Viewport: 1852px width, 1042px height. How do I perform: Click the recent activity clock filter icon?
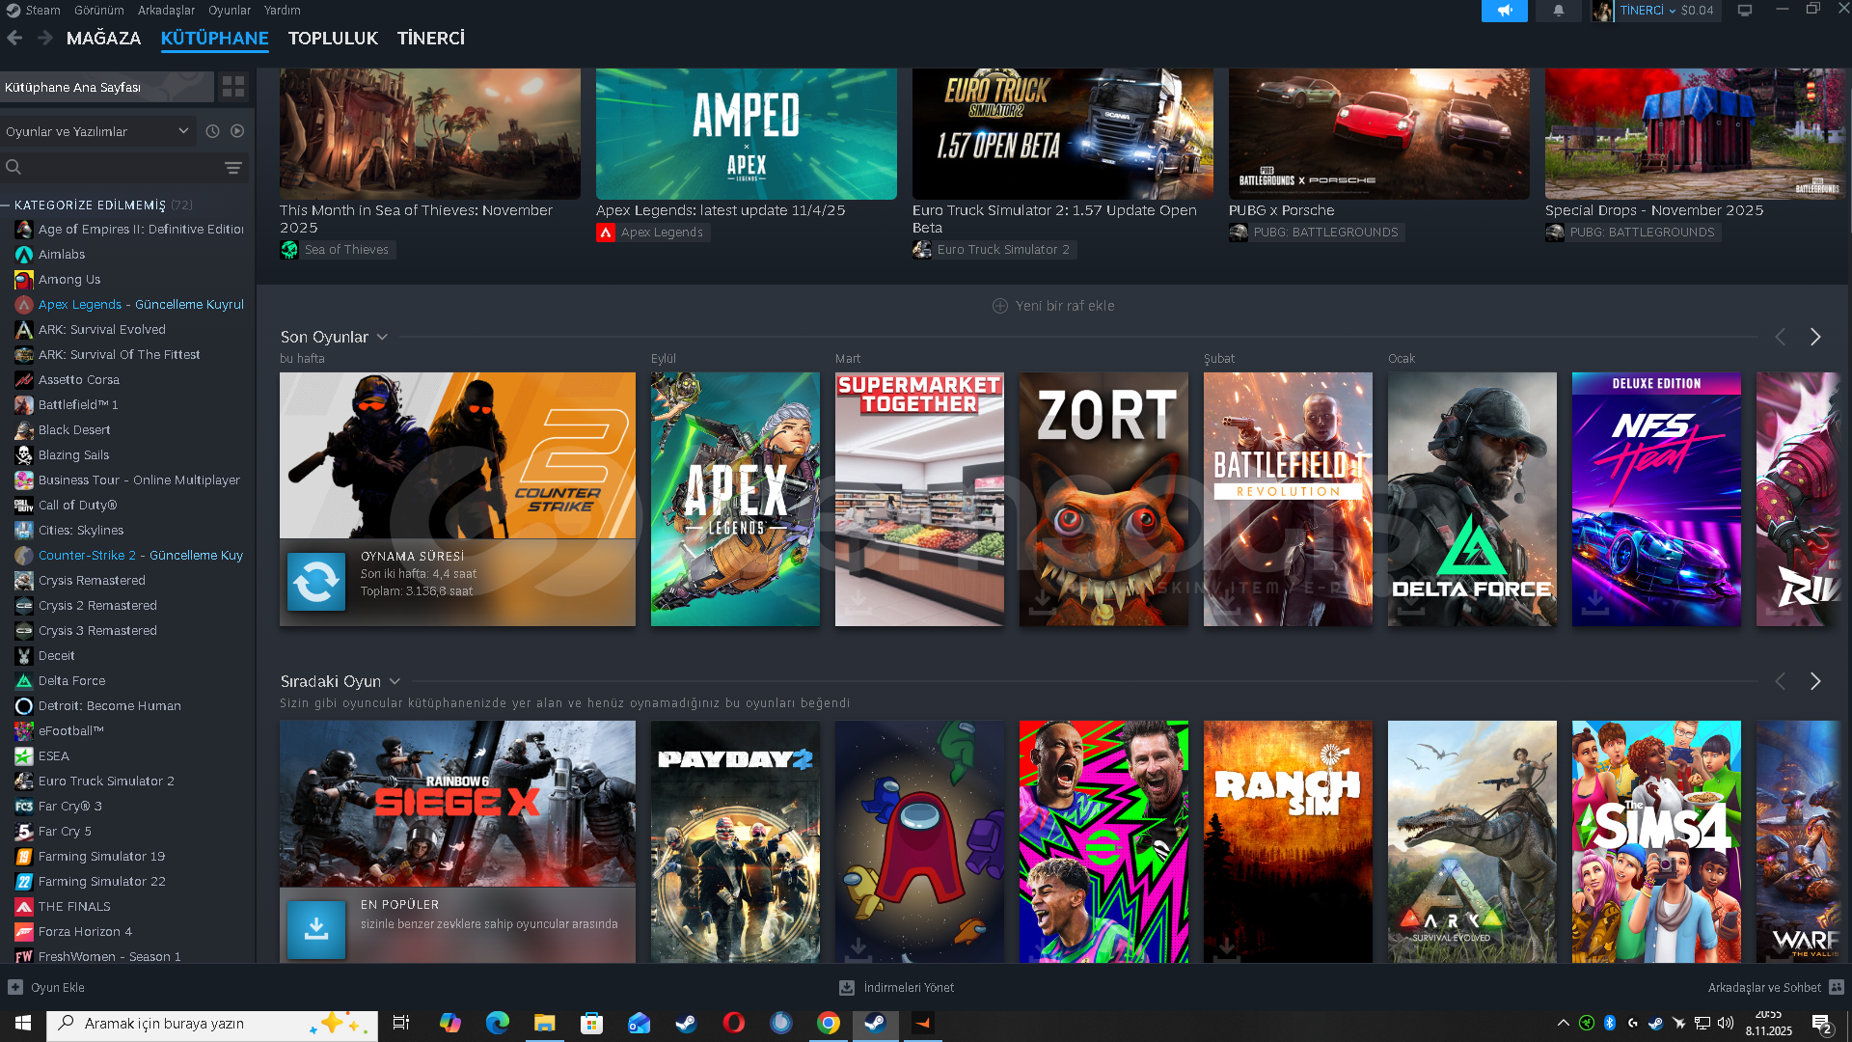pos(212,131)
